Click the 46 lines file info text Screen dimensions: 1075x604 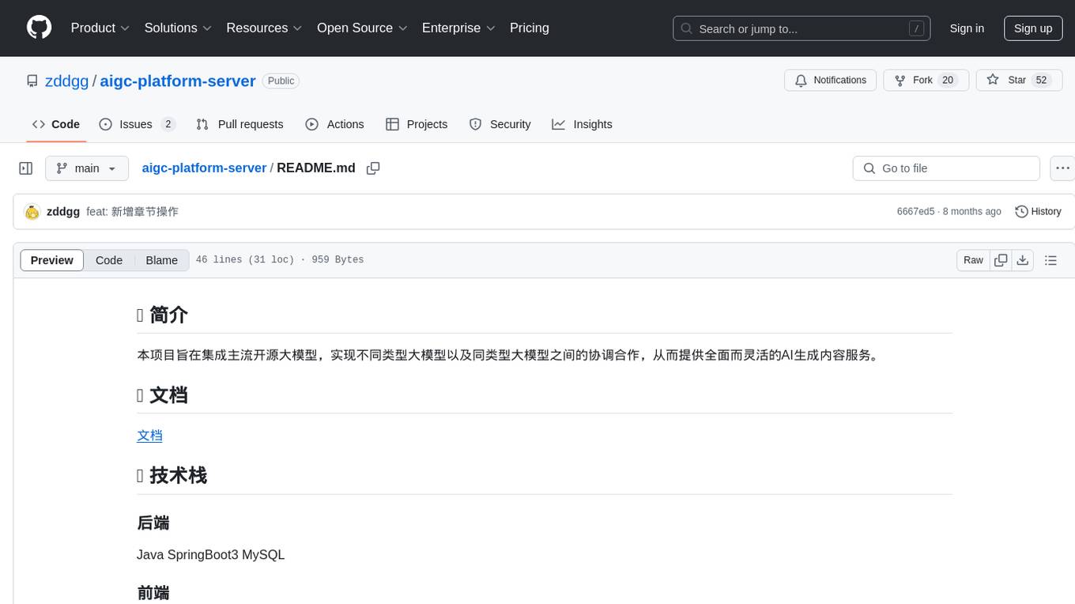pyautogui.click(x=280, y=260)
